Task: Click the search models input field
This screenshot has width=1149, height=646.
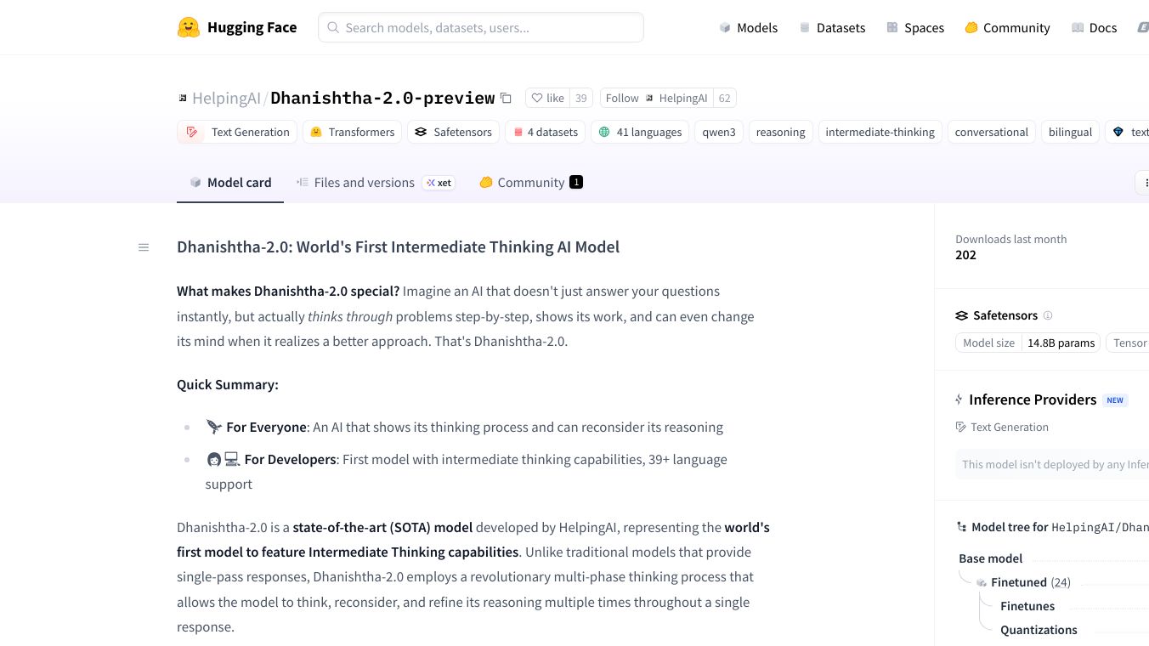Action: click(481, 27)
